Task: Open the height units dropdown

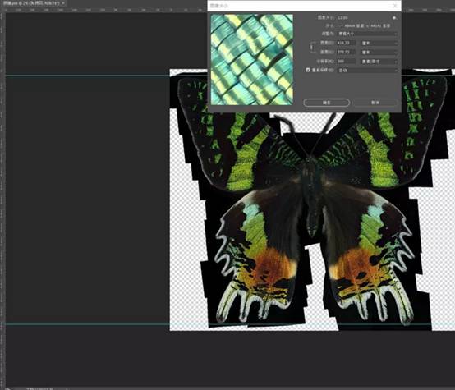Action: click(379, 53)
